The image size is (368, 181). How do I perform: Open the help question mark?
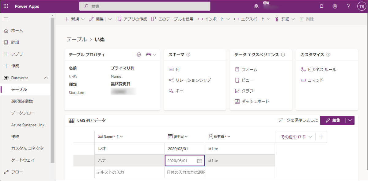pos(348,6)
